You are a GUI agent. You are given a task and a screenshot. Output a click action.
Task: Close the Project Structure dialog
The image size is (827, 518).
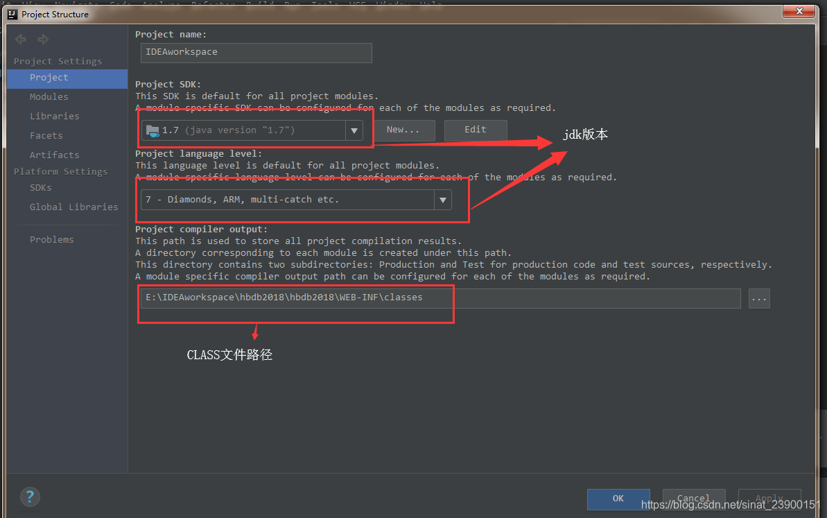click(x=799, y=11)
